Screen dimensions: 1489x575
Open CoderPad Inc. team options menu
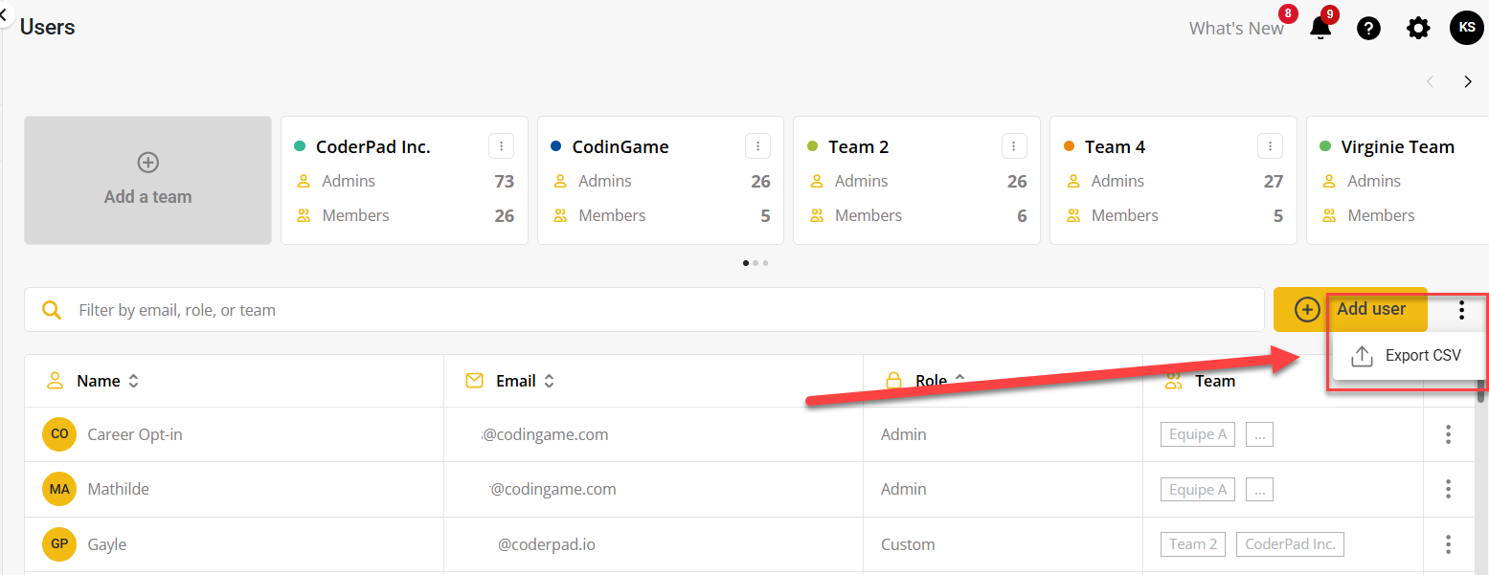[x=501, y=146]
